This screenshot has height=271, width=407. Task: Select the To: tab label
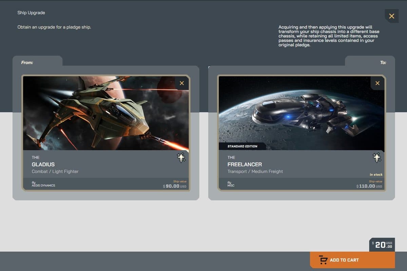(383, 63)
